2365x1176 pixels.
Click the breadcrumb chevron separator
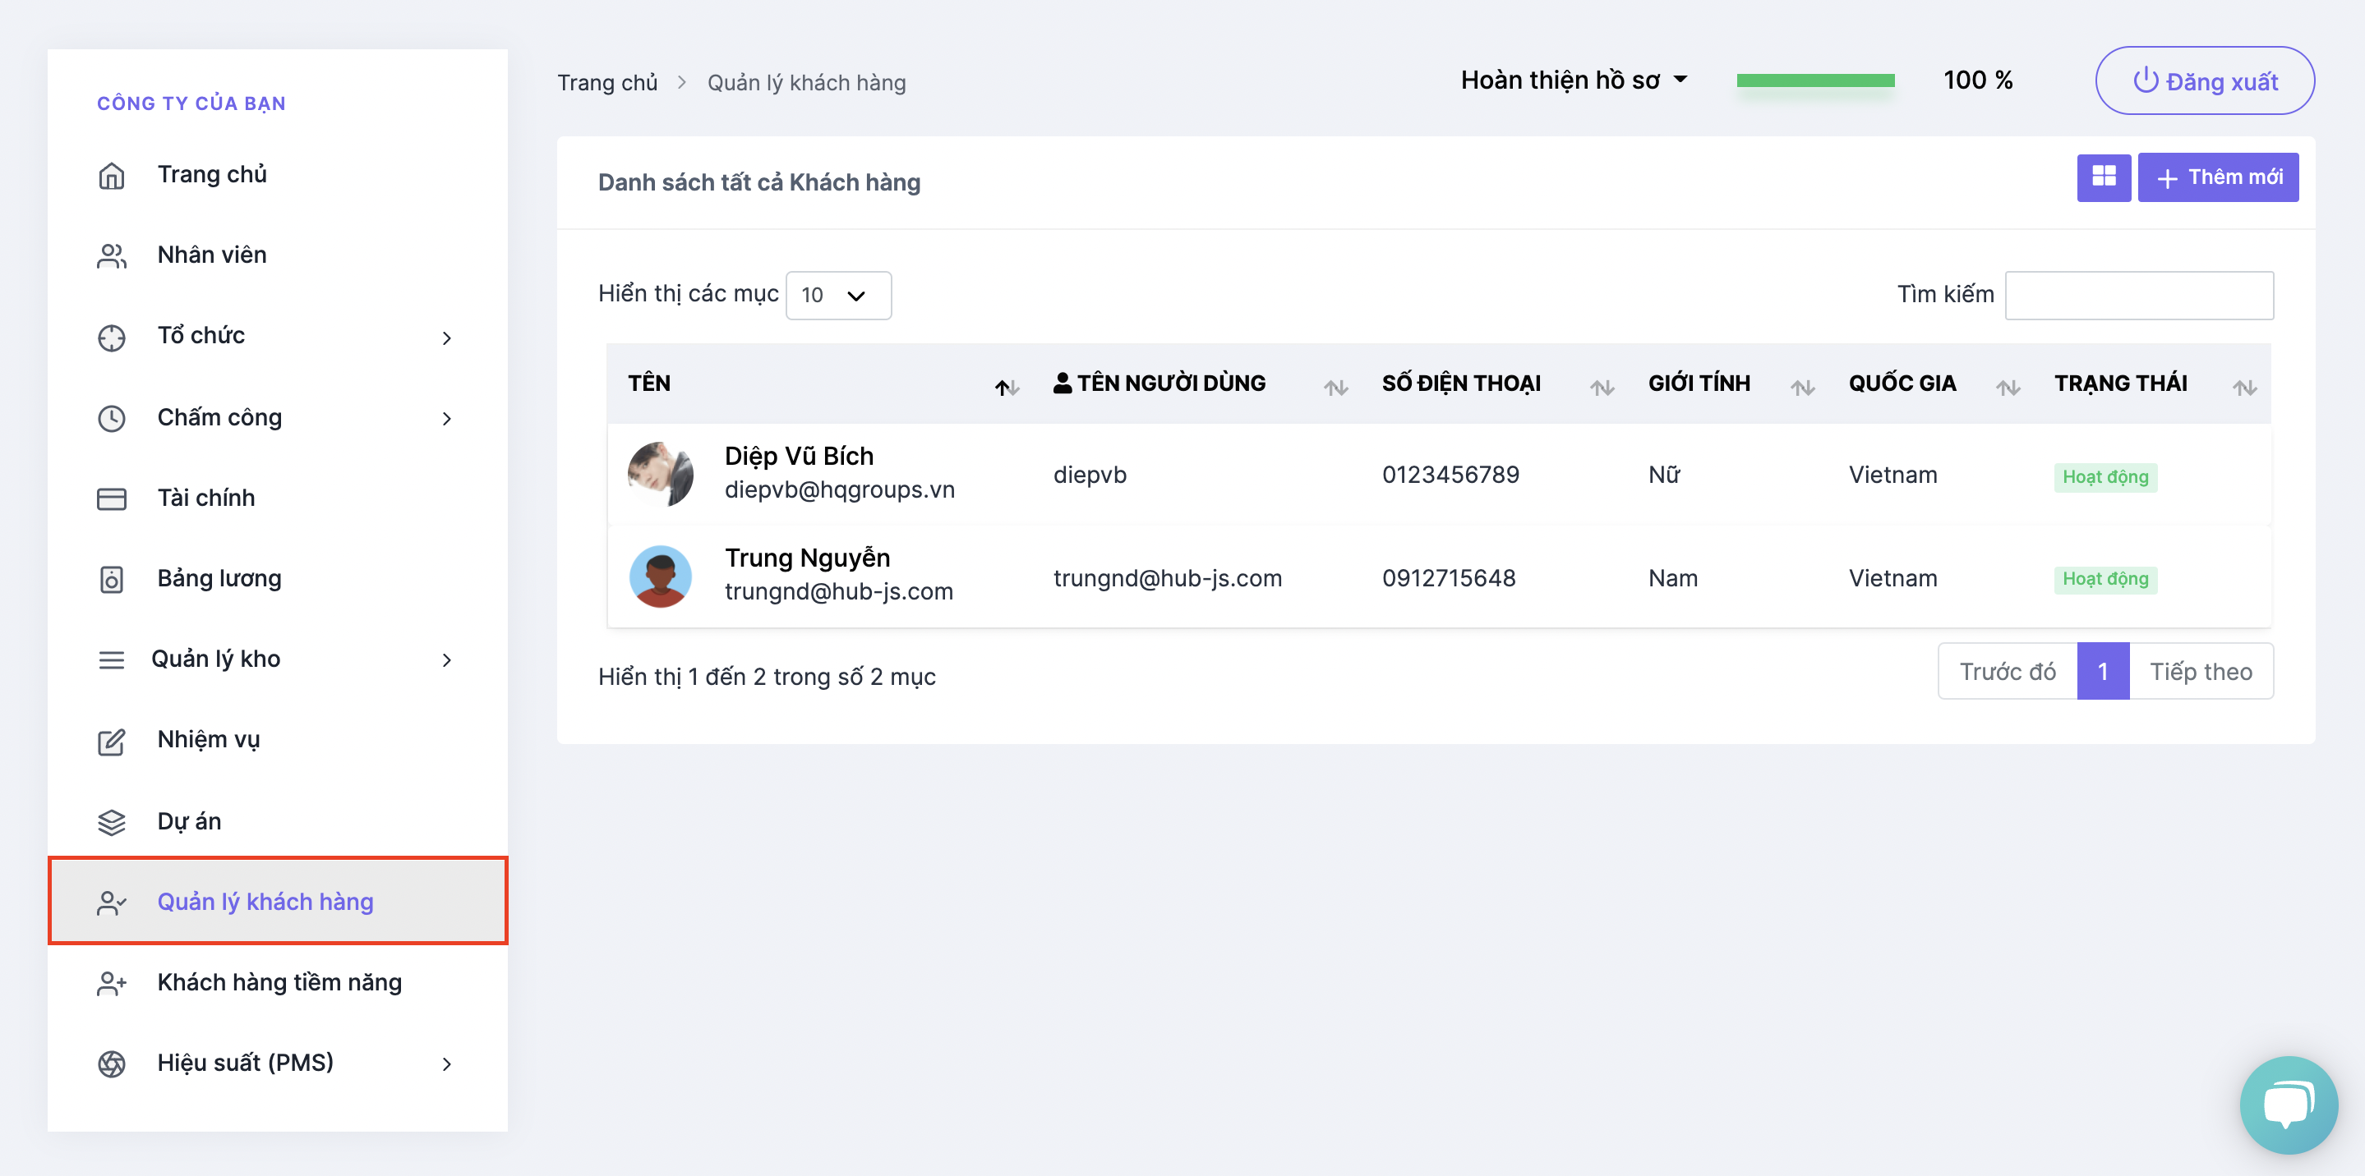click(681, 83)
